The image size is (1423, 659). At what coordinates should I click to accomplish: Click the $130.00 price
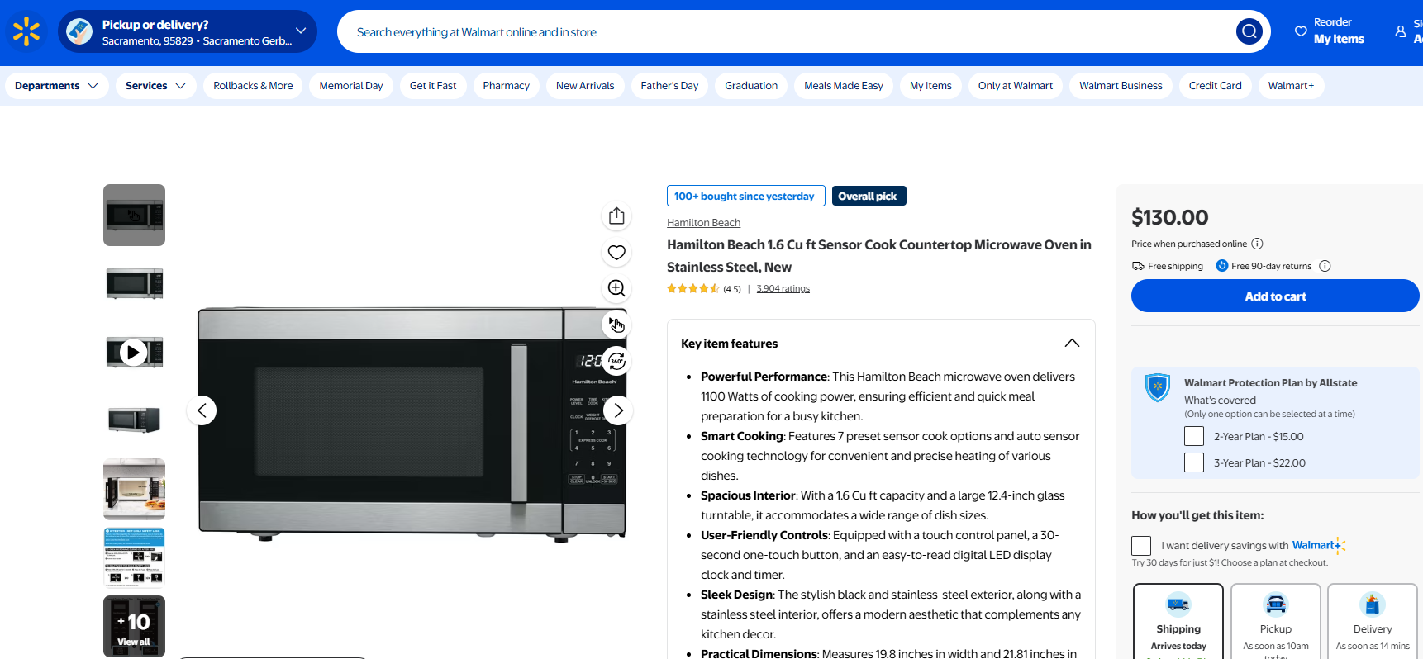[1169, 217]
